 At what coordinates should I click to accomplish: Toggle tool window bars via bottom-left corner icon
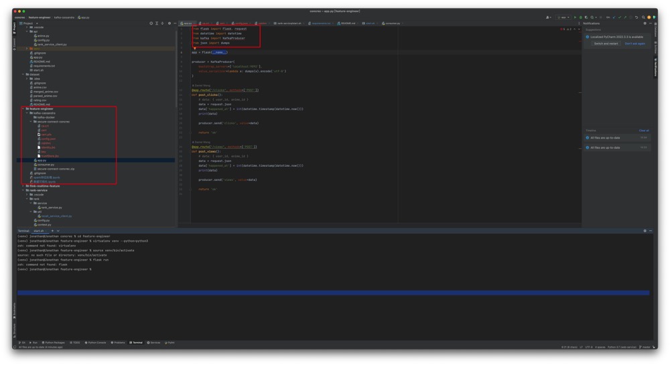point(15,347)
